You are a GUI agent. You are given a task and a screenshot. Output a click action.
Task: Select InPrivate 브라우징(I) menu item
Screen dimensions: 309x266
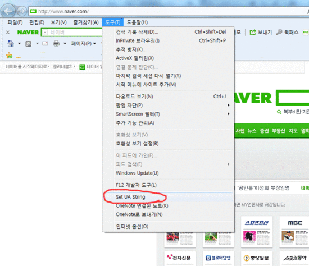pos(168,40)
